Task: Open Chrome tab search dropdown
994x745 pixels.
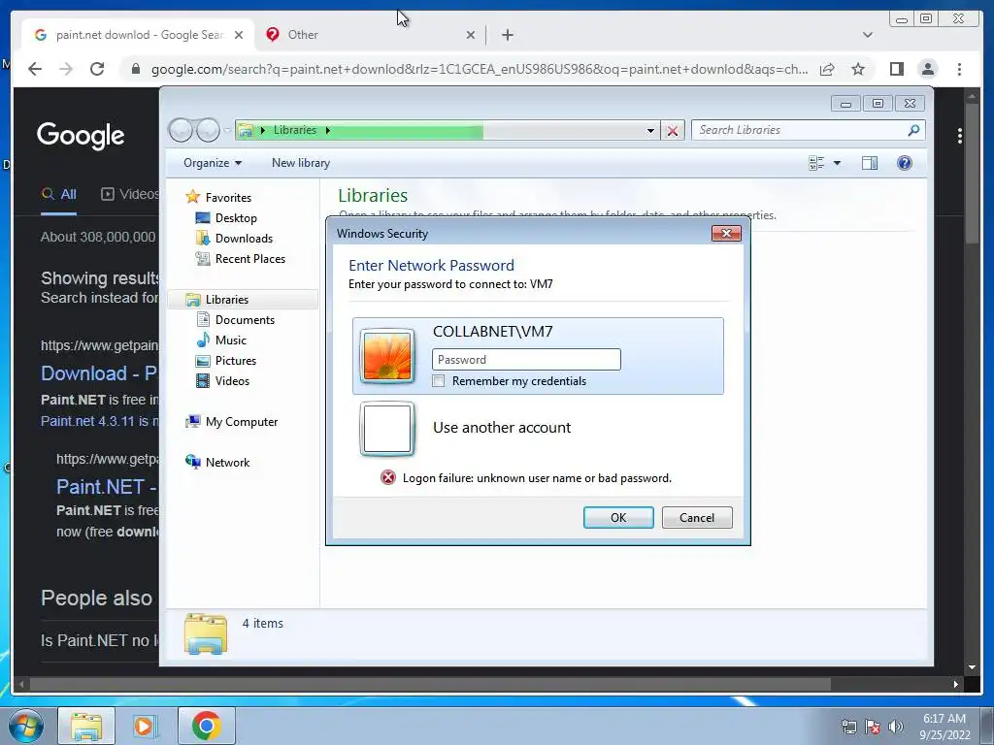Action: (x=867, y=35)
